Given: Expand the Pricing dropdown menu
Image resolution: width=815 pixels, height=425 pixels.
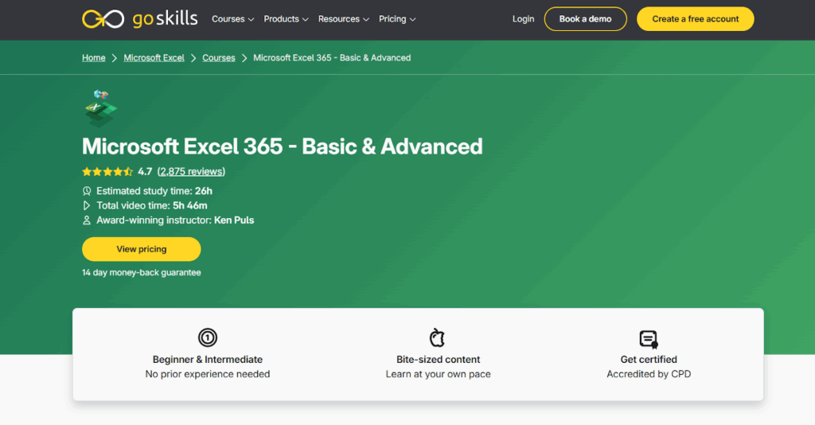Looking at the screenshot, I should (x=397, y=19).
